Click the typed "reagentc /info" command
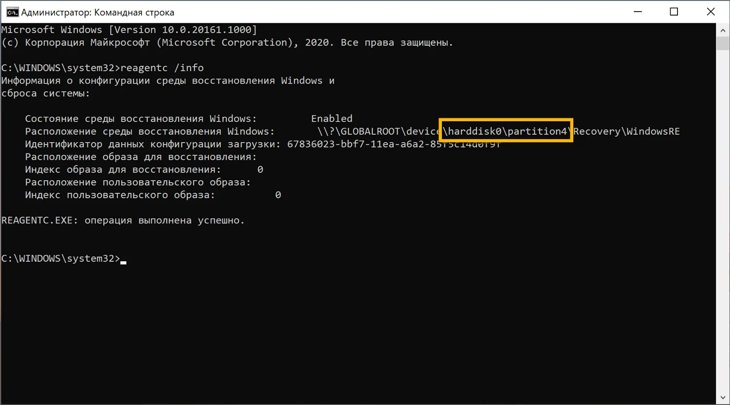730x405 pixels. click(x=162, y=68)
